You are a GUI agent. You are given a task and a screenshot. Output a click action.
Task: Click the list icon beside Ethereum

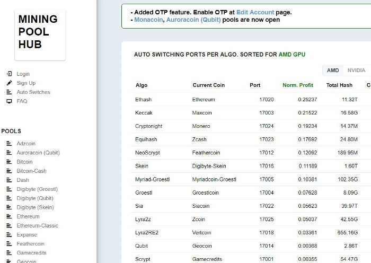(9, 217)
